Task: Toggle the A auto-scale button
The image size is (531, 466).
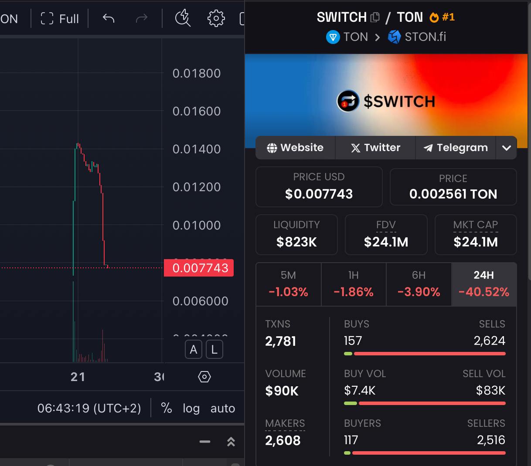Action: pos(194,349)
